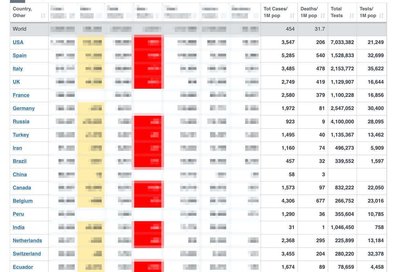Sort by Total Tests arrows icon
The image size is (399, 272).
point(352,16)
